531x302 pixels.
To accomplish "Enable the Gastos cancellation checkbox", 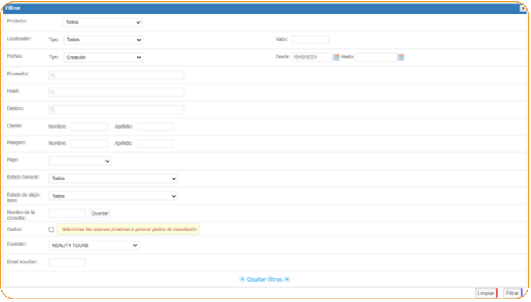I will tap(52, 230).
